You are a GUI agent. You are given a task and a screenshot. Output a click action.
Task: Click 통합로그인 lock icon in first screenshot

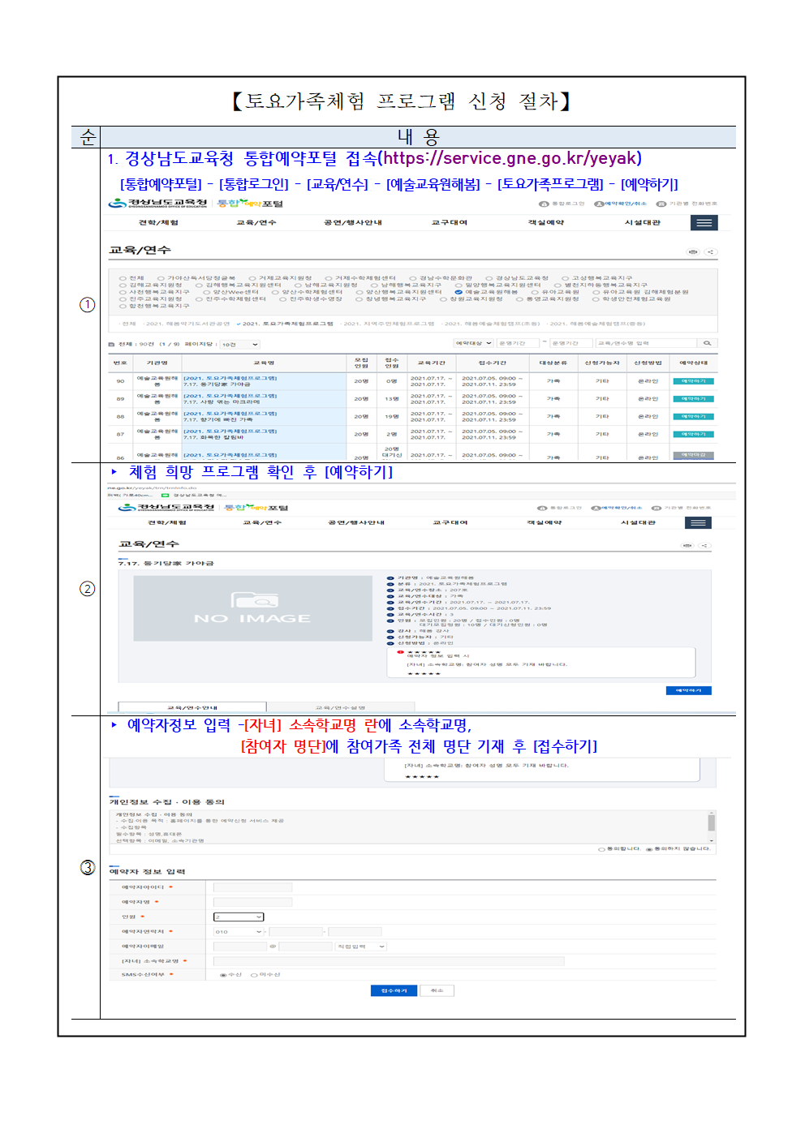[544, 204]
